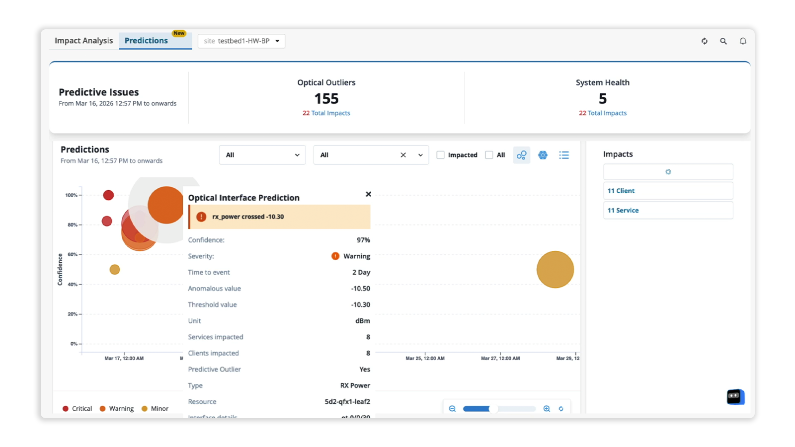Switch to list view icon
Viewport: 795px width, 447px height.
[x=564, y=155]
